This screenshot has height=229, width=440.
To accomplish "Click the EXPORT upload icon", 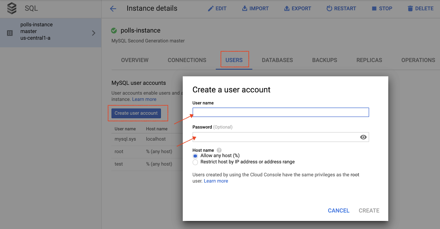I will click(287, 9).
